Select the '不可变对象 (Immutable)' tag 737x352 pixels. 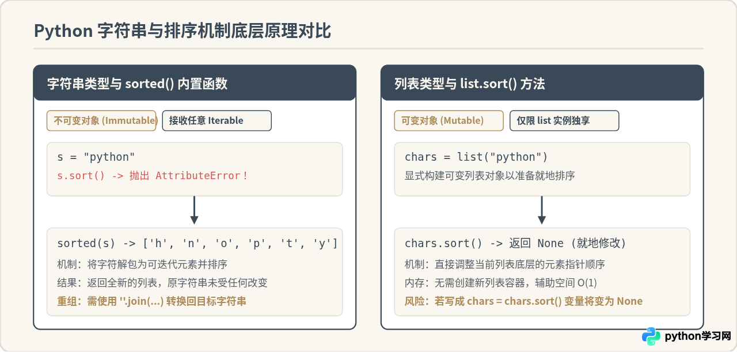(x=101, y=120)
